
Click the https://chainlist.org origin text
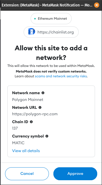tap(56, 32)
